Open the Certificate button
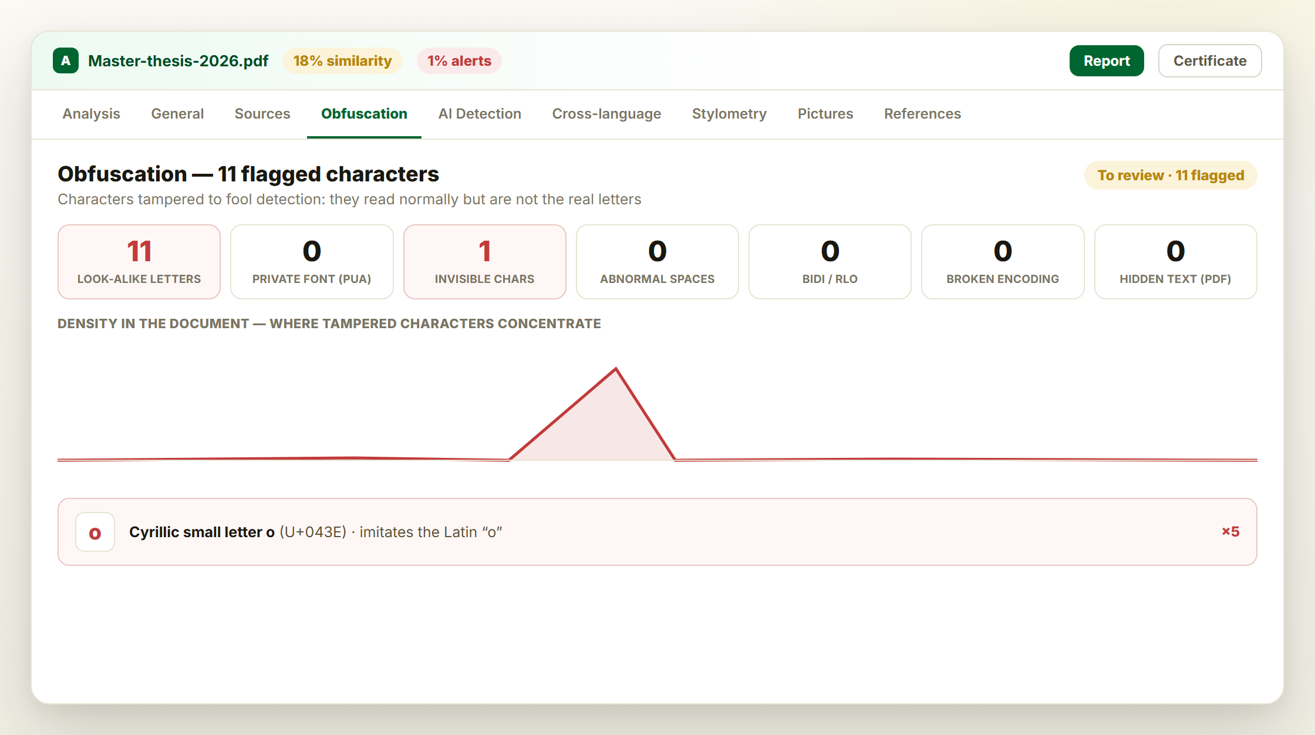This screenshot has width=1315, height=735. click(x=1210, y=61)
